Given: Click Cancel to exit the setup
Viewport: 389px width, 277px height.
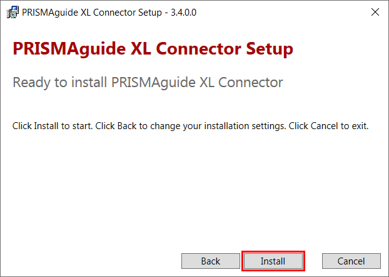Looking at the screenshot, I should click(x=351, y=261).
